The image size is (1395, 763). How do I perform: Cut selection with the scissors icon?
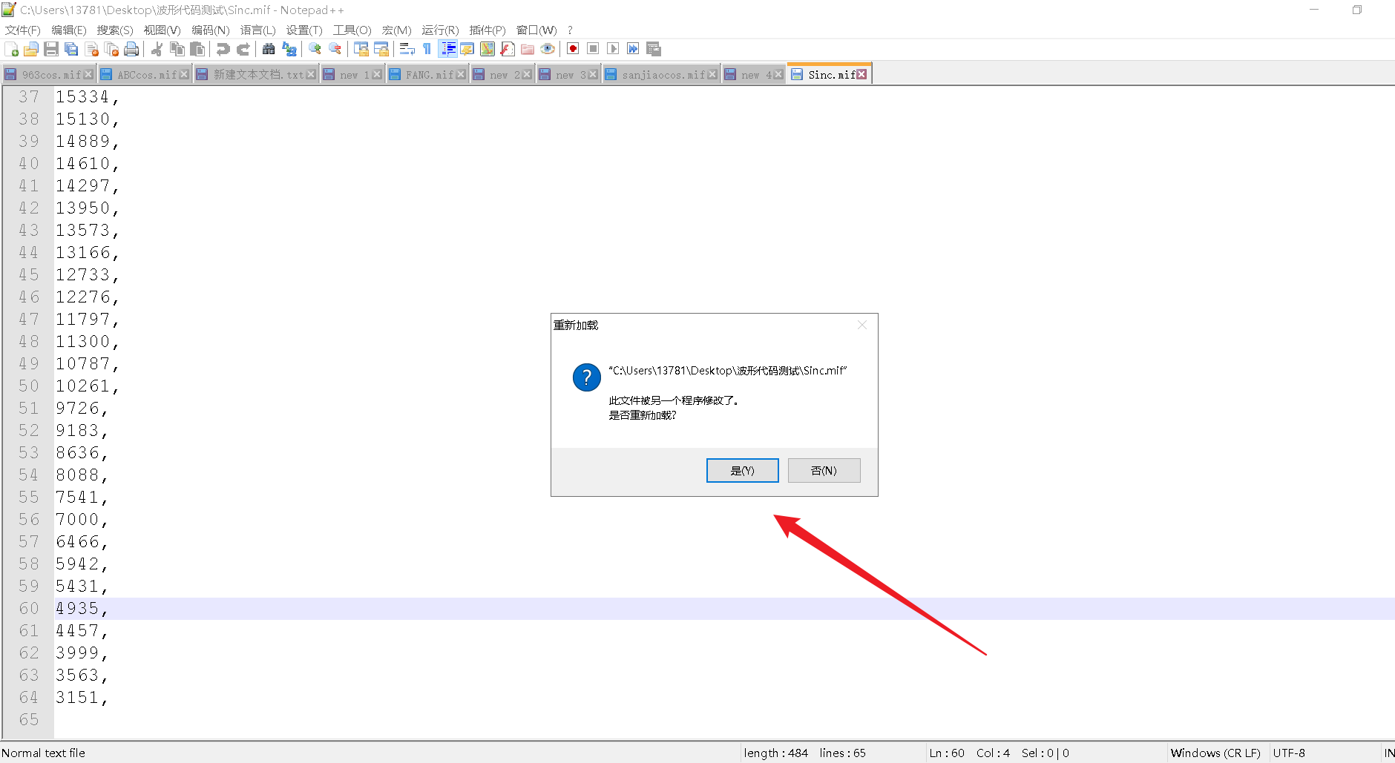[157, 49]
